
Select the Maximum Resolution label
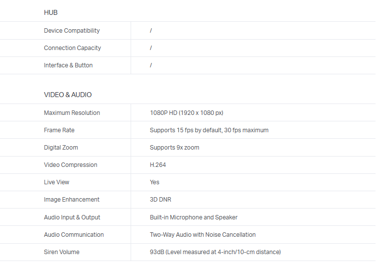pos(72,113)
